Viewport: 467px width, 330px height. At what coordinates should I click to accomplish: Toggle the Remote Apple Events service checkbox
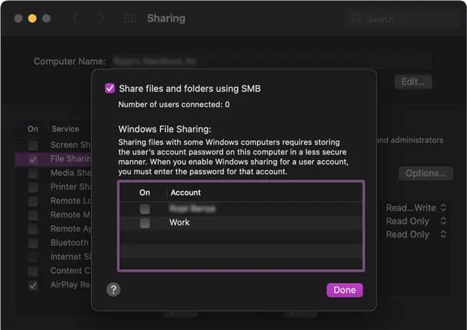[x=33, y=229]
